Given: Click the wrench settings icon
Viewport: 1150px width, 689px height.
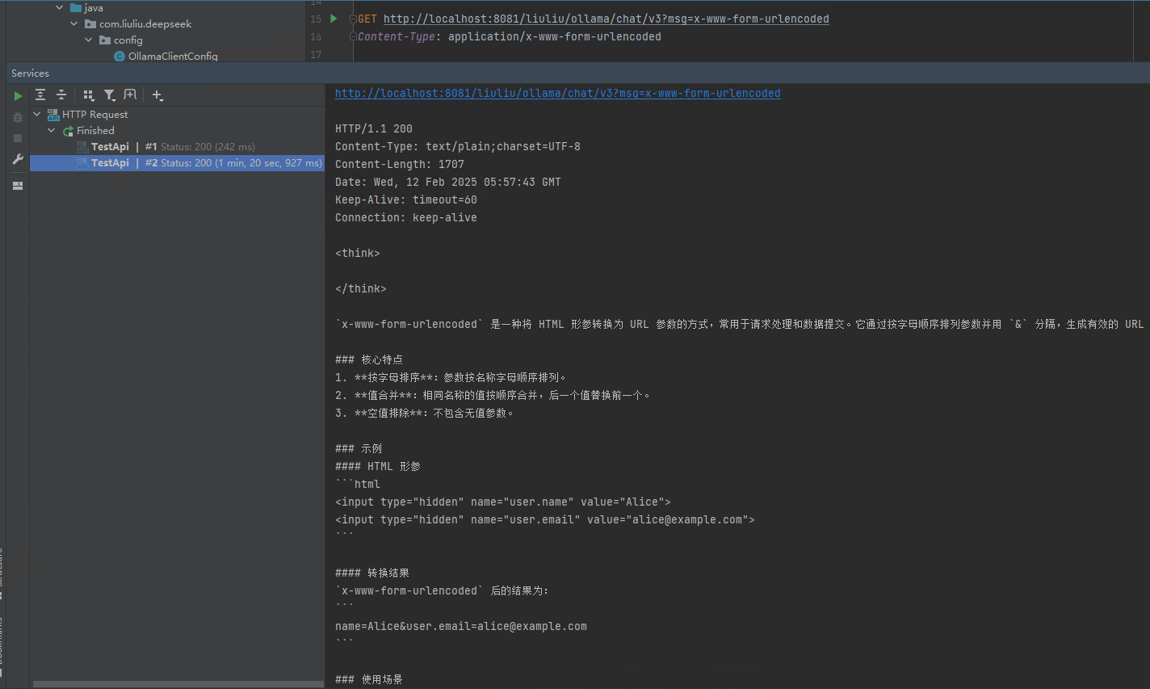Looking at the screenshot, I should (x=18, y=160).
